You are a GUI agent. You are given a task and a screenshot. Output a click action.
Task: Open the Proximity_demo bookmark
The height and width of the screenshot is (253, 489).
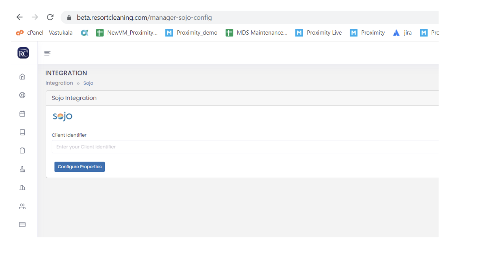tap(191, 33)
